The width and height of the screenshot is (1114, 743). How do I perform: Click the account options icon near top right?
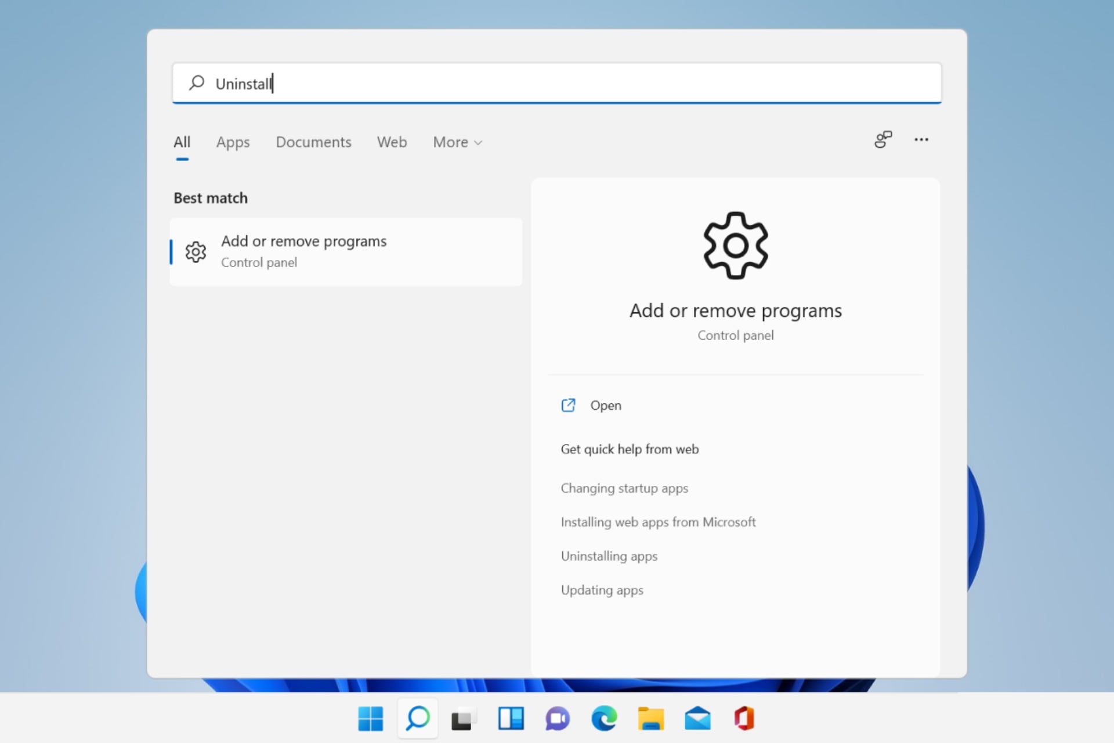coord(882,140)
